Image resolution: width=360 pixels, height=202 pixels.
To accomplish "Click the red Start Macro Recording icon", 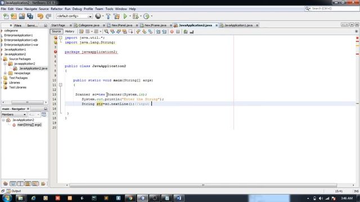I will pyautogui.click(x=172, y=31).
